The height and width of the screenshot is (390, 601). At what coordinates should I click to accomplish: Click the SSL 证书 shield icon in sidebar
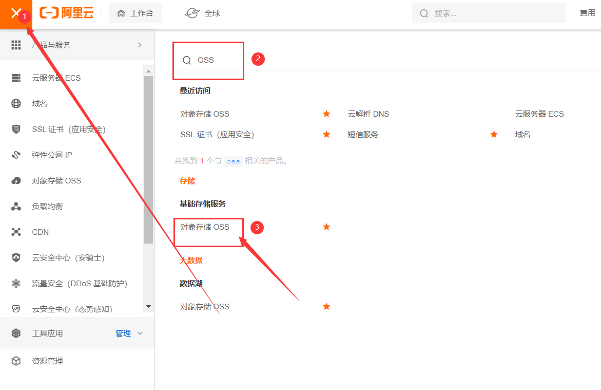tap(16, 129)
